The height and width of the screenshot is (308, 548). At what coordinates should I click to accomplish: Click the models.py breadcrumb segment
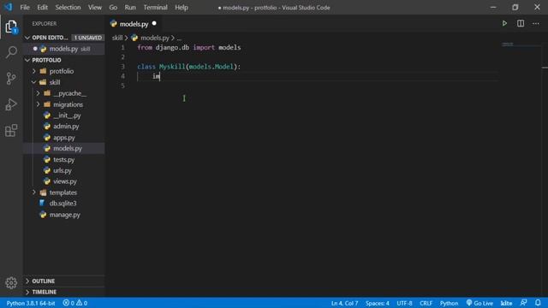pos(154,38)
